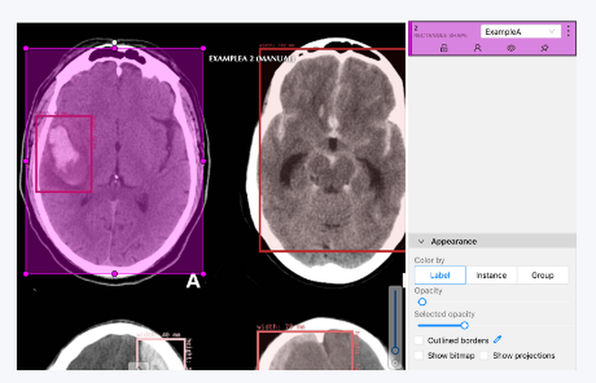This screenshot has width=596, height=383.
Task: Click the vertical slider knob on canvas
Action: [x=395, y=350]
